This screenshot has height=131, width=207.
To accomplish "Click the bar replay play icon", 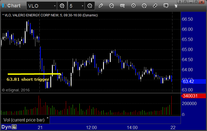I will tap(133, 6).
